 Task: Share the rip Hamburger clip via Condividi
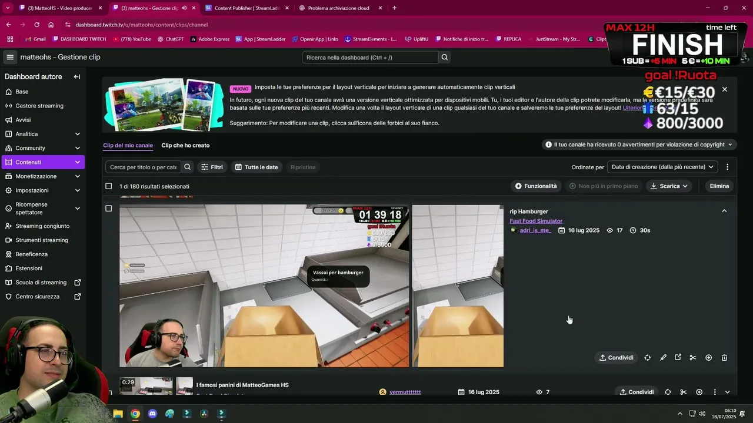(617, 358)
